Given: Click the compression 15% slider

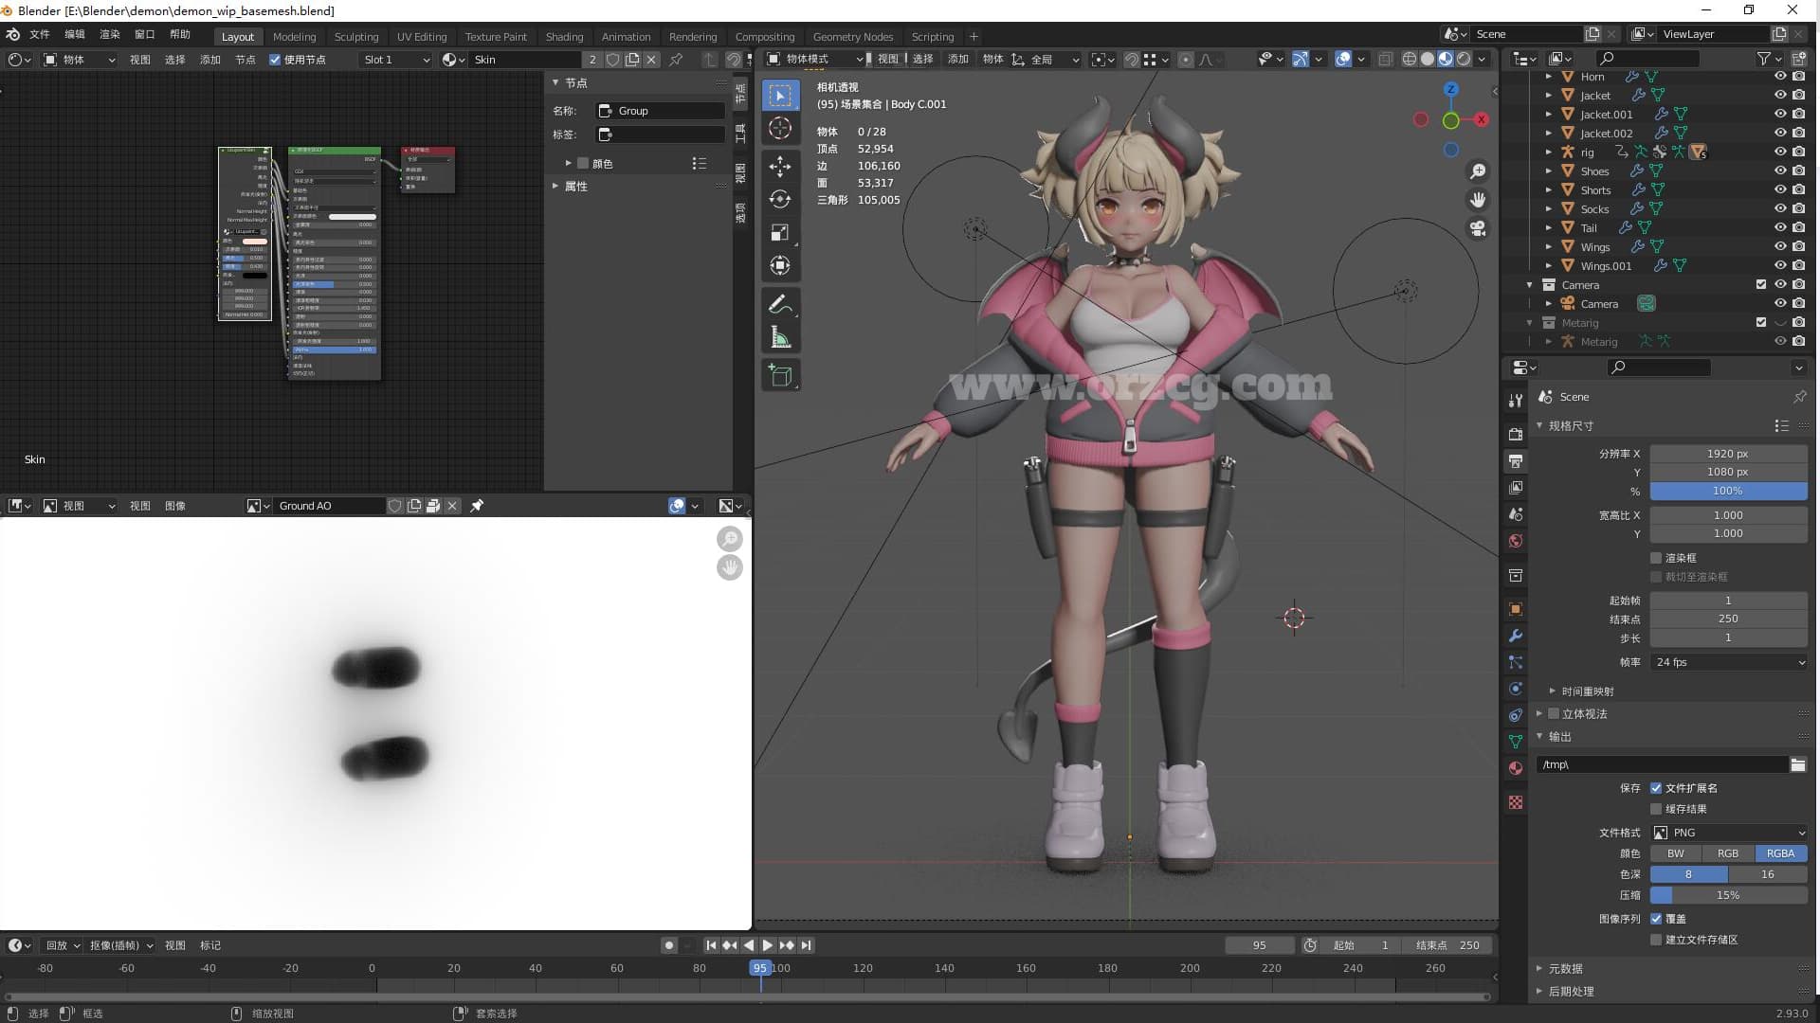Looking at the screenshot, I should tap(1728, 895).
